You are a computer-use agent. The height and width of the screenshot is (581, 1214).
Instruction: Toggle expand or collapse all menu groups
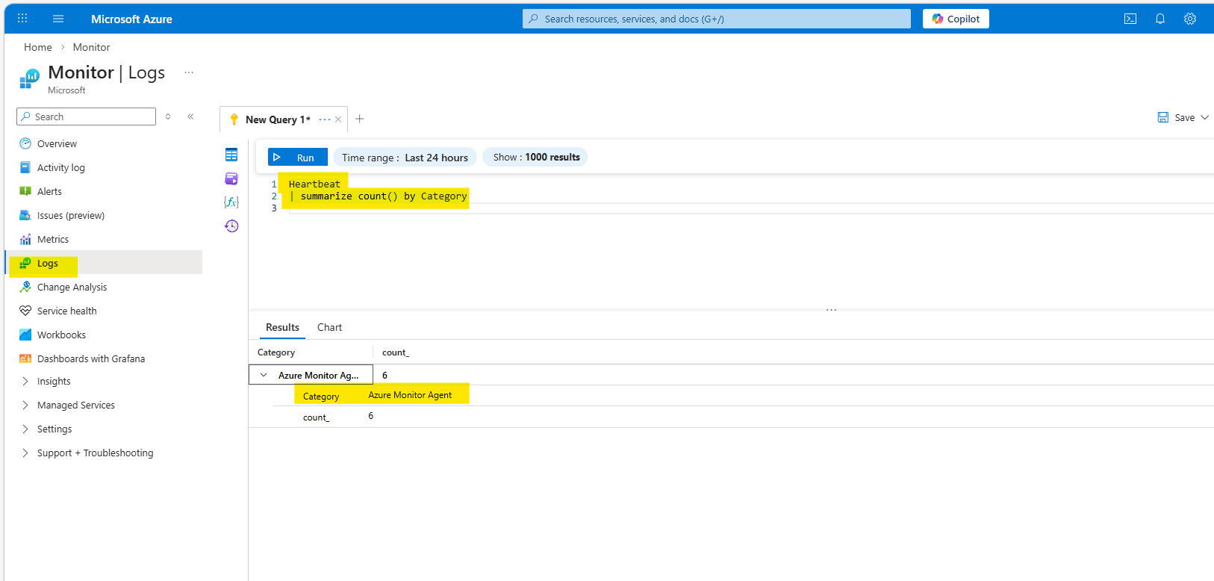point(168,116)
